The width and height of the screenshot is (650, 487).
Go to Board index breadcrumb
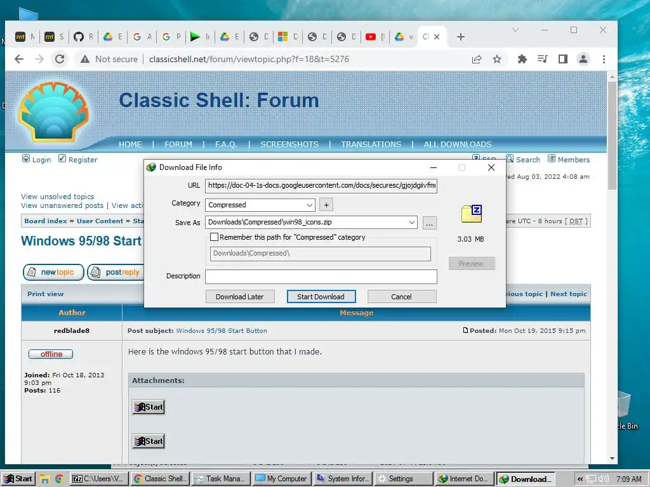pos(46,221)
